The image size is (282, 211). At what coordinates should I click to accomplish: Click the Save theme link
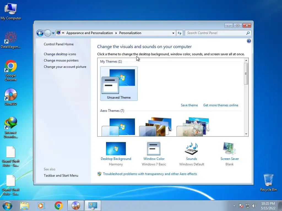click(x=189, y=105)
